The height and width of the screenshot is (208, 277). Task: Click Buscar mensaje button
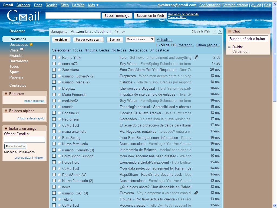point(117,15)
